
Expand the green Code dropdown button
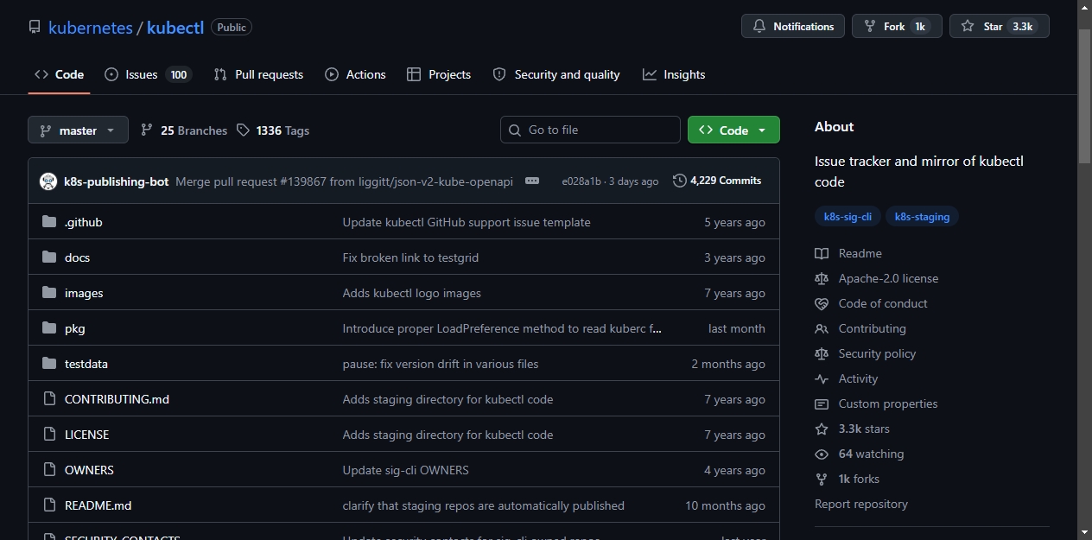pyautogui.click(x=733, y=130)
